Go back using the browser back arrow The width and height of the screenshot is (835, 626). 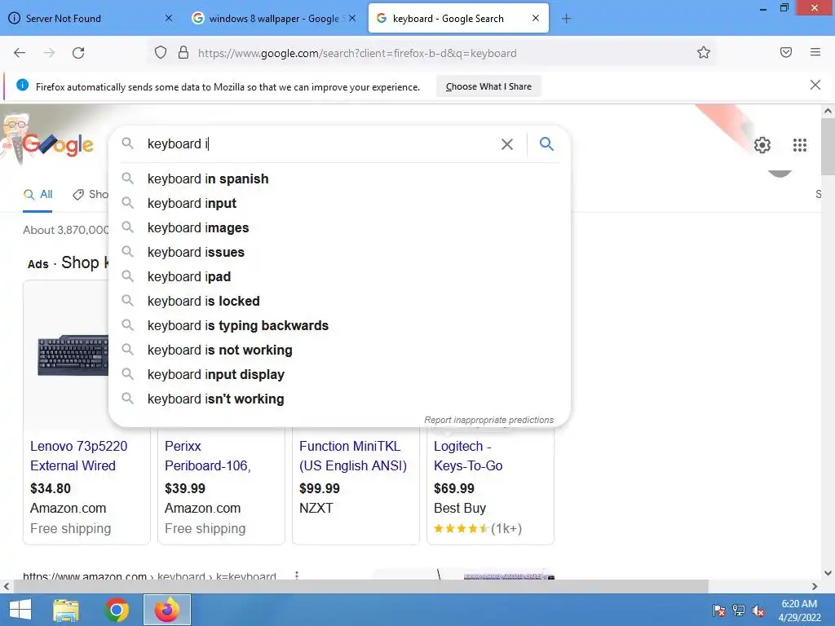click(20, 53)
